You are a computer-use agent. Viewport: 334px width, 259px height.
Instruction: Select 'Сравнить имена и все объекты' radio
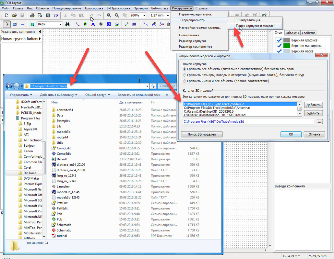185,81
